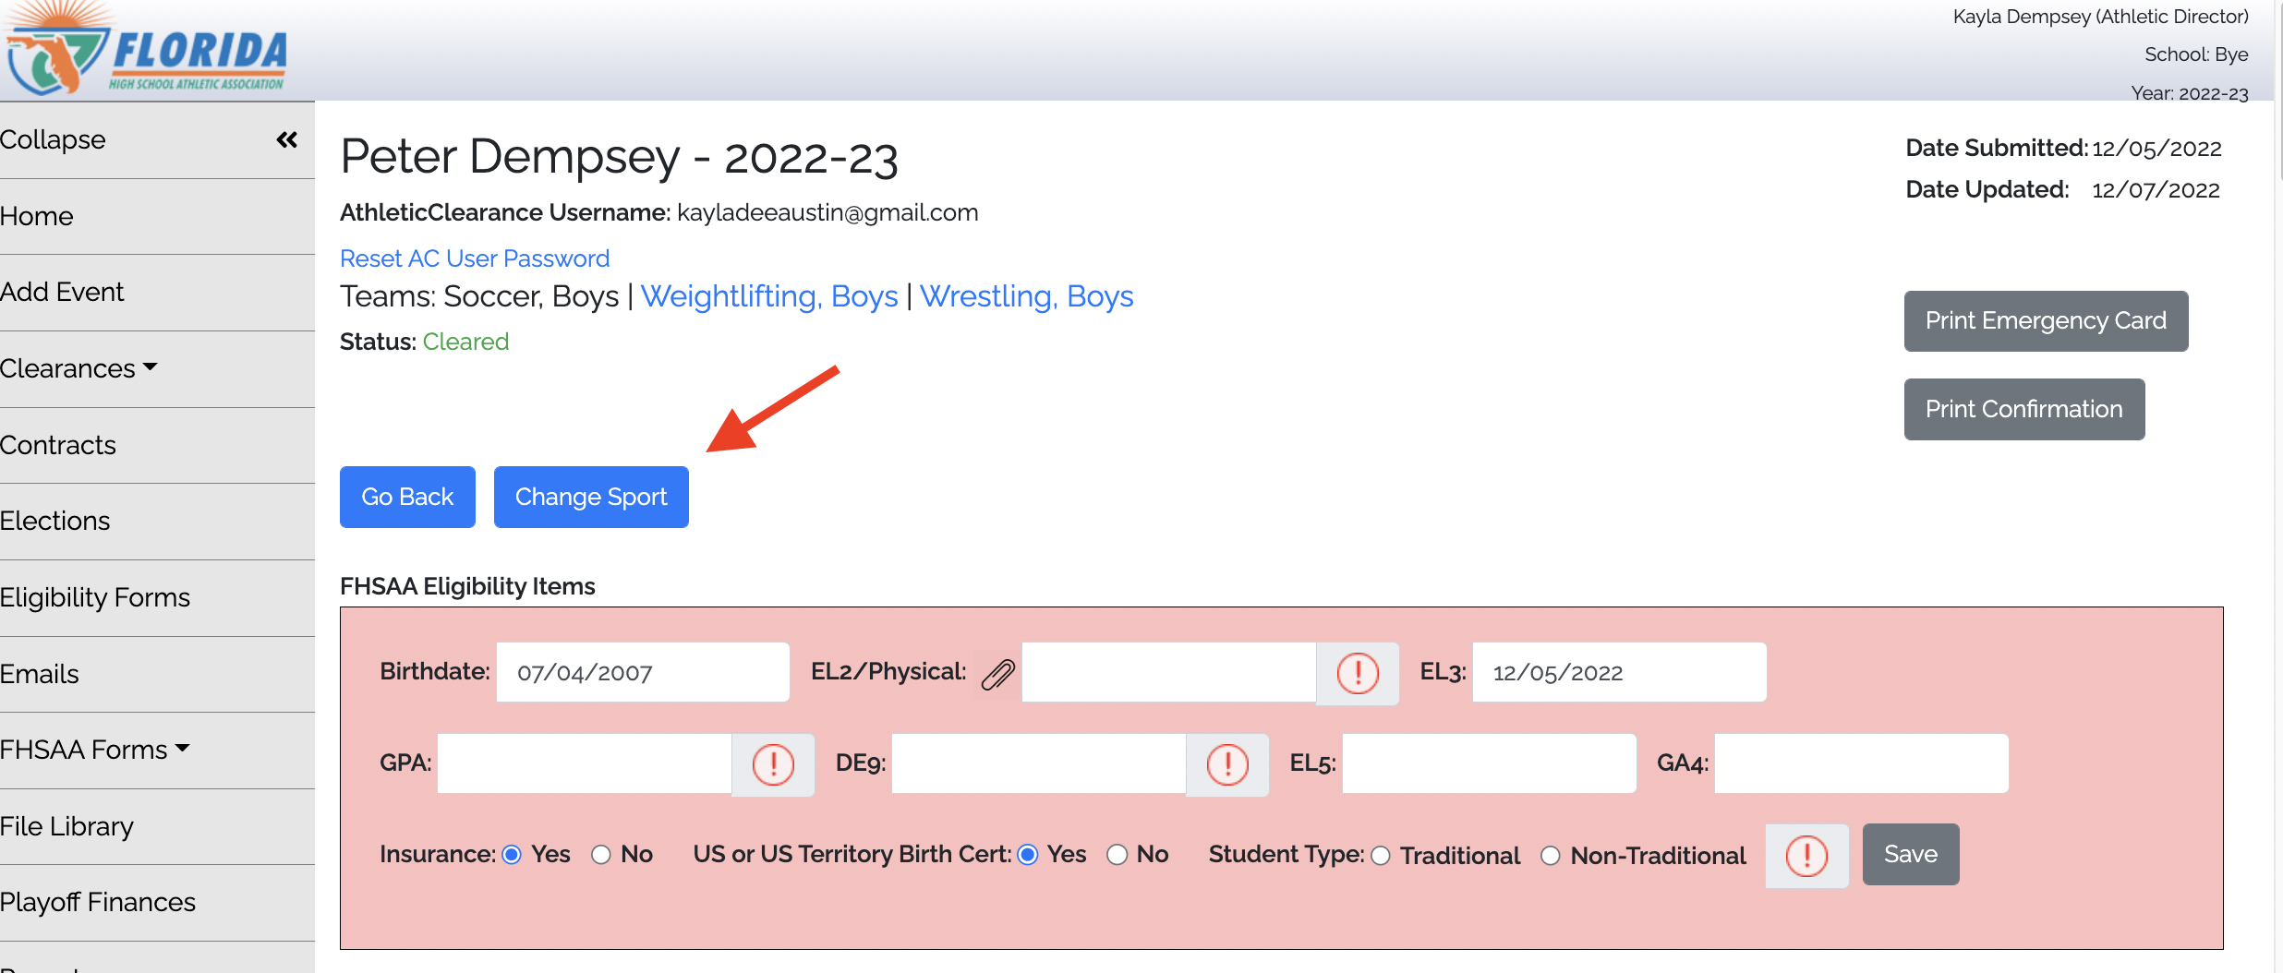Expand the Clearances dropdown menu
Viewport: 2283px width, 973px height.
(x=79, y=368)
